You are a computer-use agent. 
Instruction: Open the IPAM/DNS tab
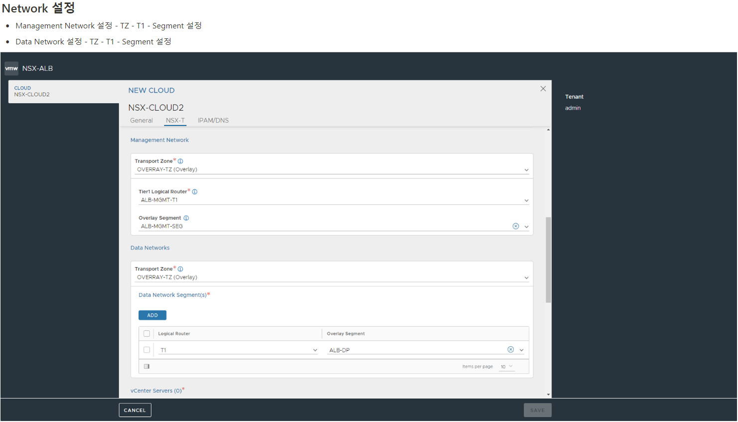213,121
